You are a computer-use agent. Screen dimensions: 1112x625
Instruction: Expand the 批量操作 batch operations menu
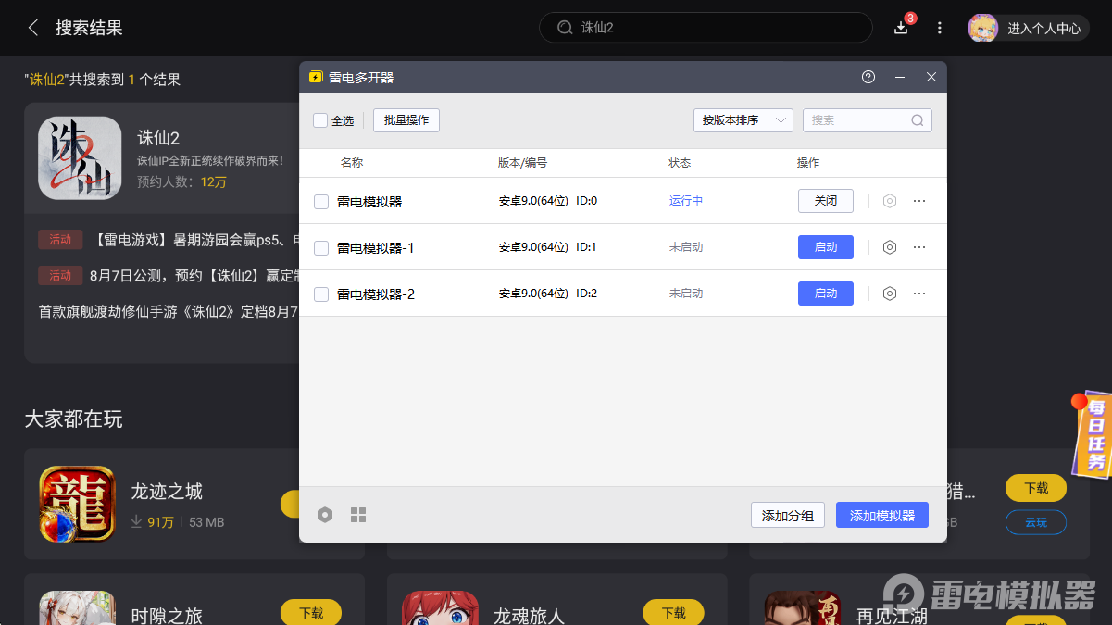[x=406, y=119]
